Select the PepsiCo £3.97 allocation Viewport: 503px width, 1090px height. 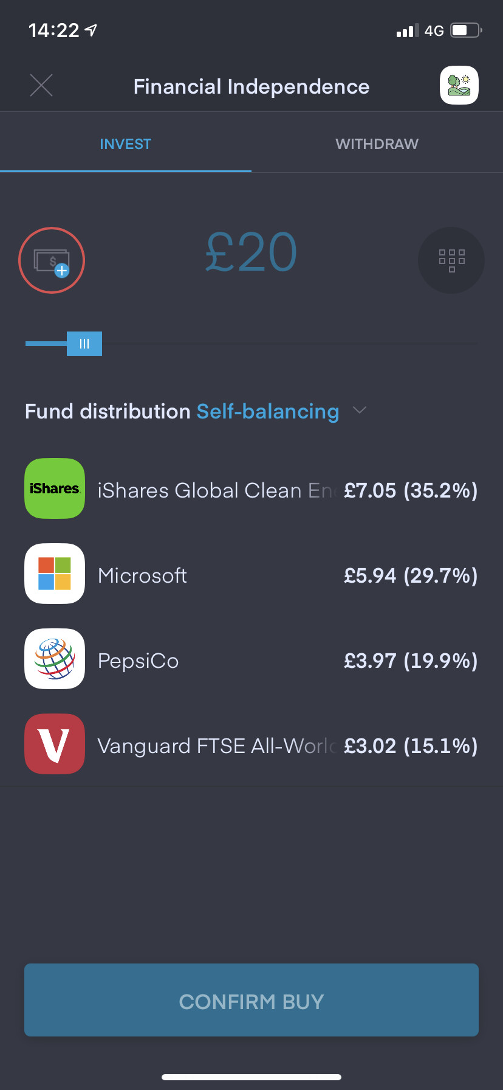pos(411,661)
